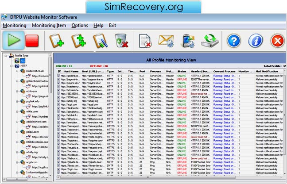Collapse the HTTP tree node
The width and height of the screenshot is (287, 184).
12,66
